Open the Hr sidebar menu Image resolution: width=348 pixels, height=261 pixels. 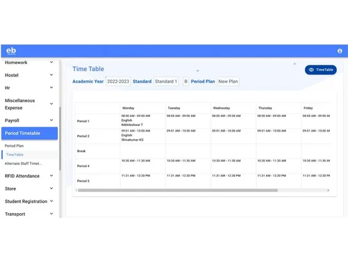[29, 88]
